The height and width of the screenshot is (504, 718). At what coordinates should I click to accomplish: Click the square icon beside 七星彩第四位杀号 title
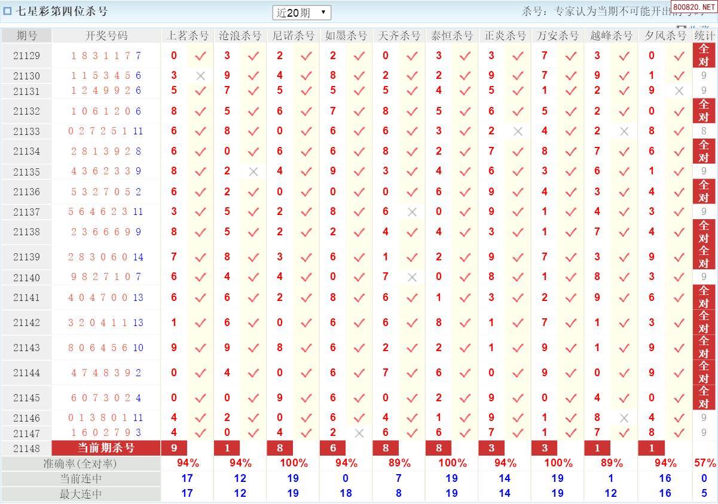tap(8, 11)
